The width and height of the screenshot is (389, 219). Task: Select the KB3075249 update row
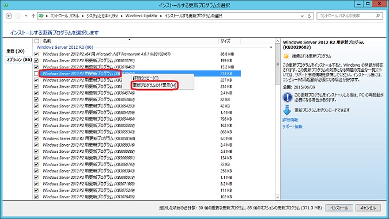pos(137,190)
